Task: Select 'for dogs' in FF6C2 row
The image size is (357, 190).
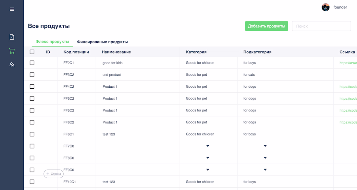Action: tap(250, 122)
